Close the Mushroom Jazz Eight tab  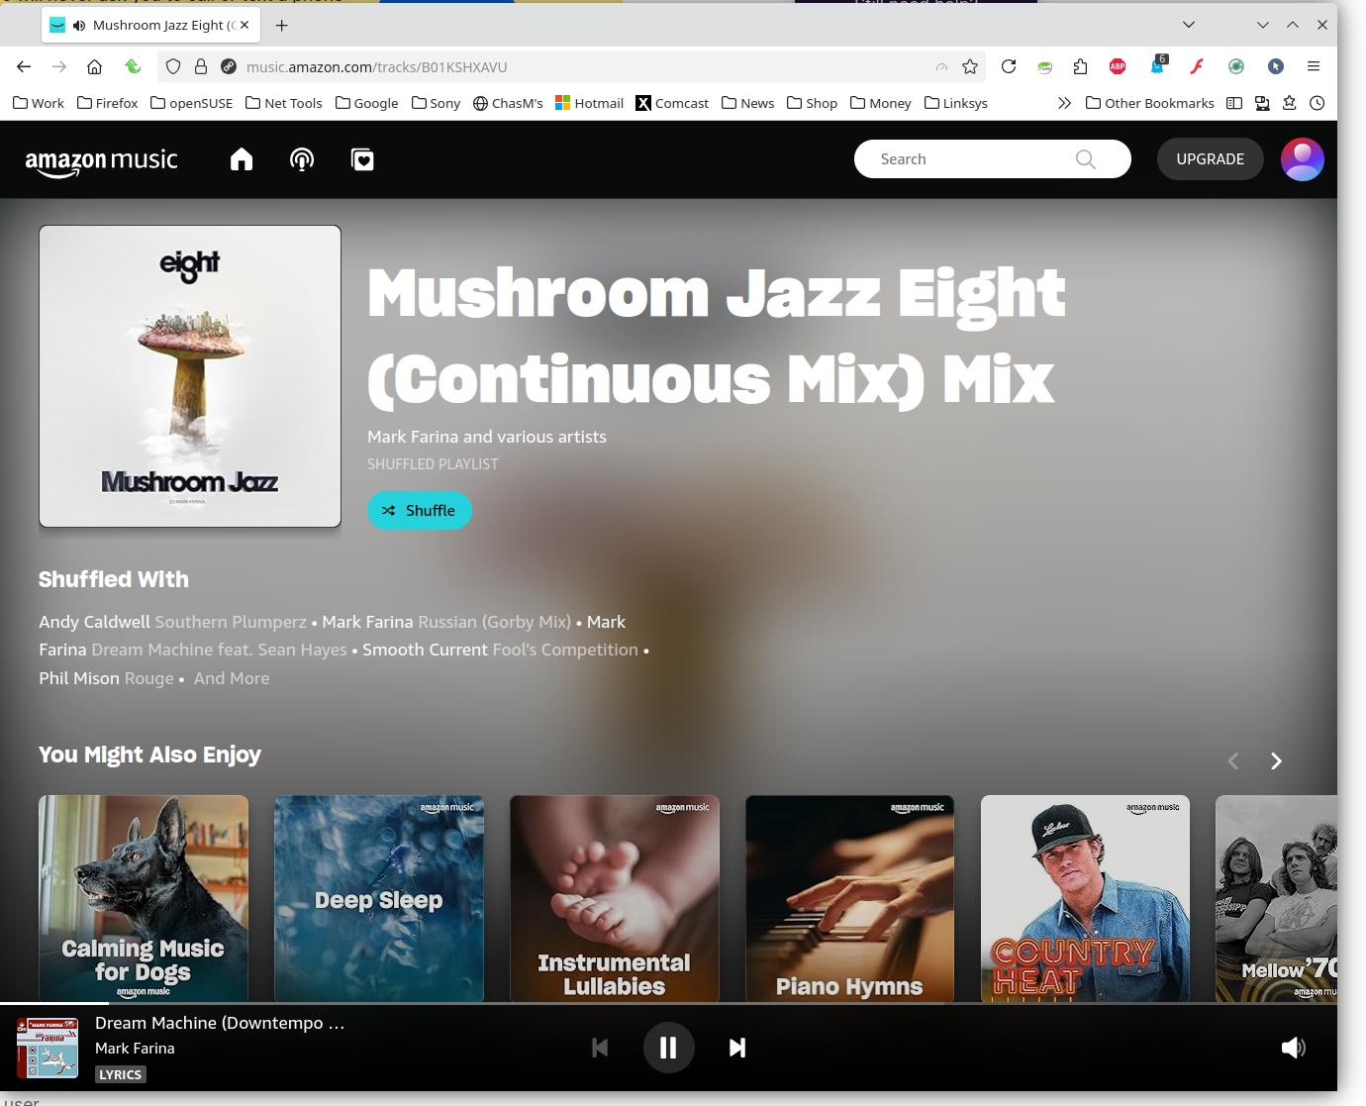point(244,25)
